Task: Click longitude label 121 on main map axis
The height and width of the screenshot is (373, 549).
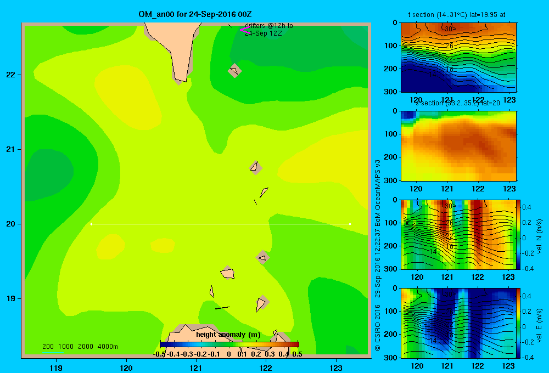Action: click(x=196, y=368)
